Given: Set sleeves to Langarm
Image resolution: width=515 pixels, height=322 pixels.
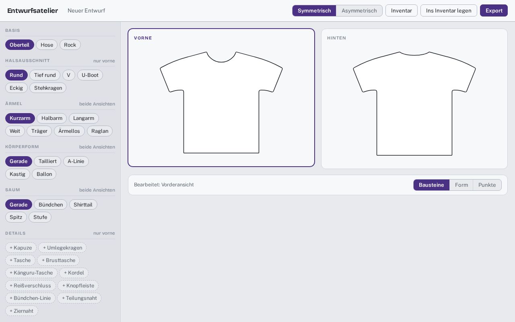Looking at the screenshot, I should click(x=84, y=118).
